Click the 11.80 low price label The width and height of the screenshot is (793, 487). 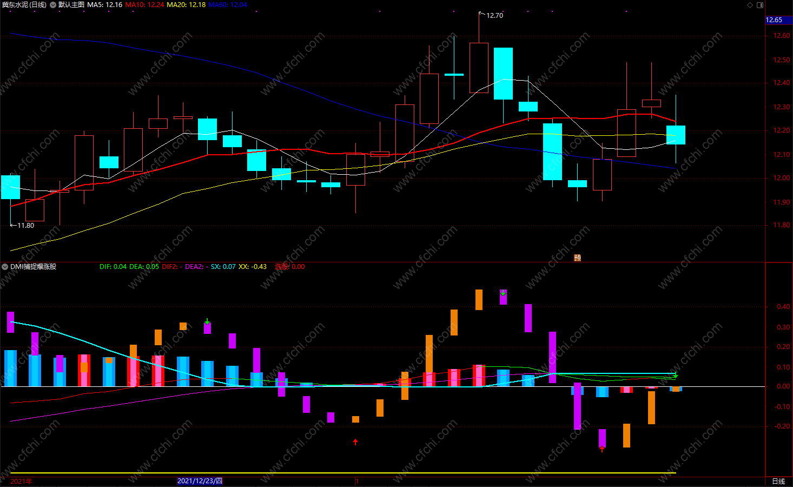point(25,225)
